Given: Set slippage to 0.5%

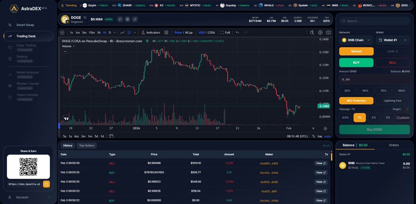Looking at the screenshot, I should (x=345, y=118).
